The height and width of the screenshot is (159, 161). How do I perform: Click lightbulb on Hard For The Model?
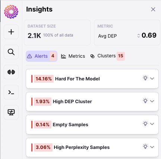pos(145,78)
